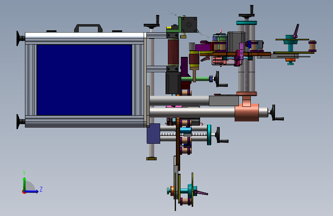Select the gray rectangular block on upper shaft
The height and width of the screenshot is (216, 333).
pyautogui.click(x=224, y=101)
